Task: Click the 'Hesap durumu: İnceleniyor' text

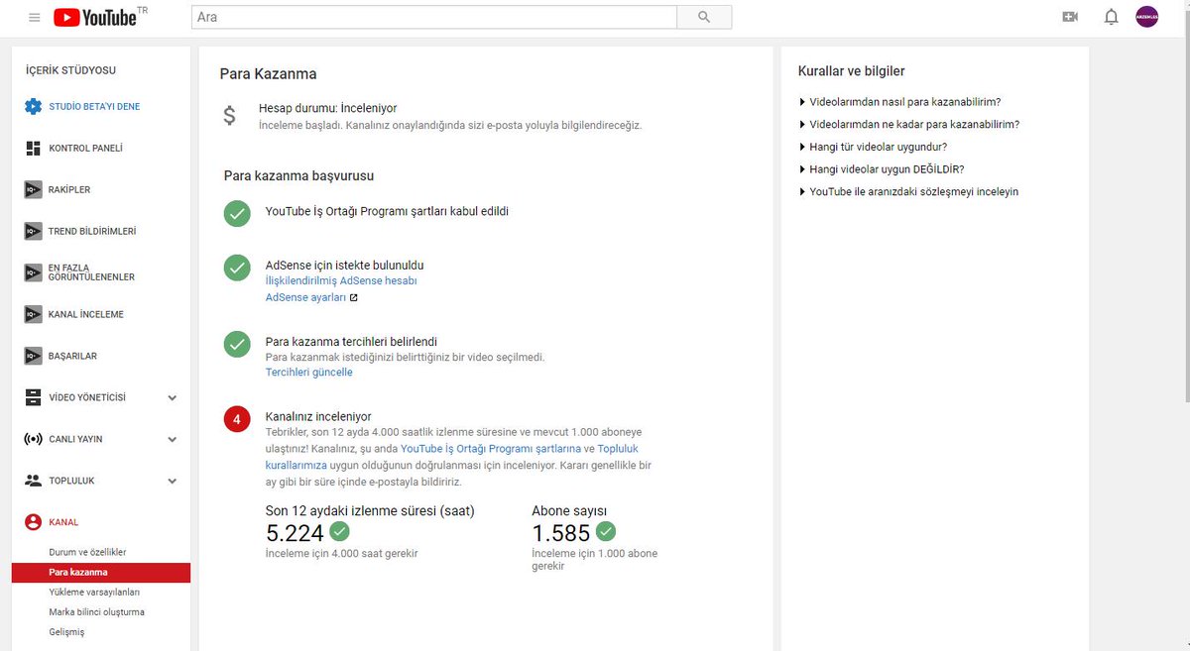Action: pyautogui.click(x=327, y=108)
